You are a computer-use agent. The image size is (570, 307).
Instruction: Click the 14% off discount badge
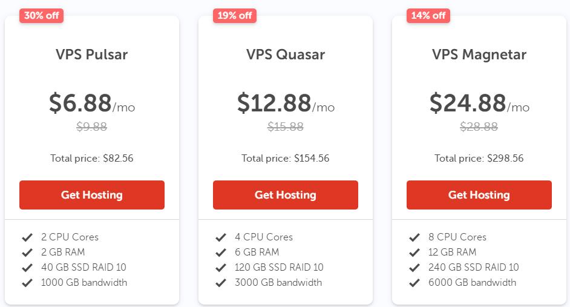pos(428,16)
